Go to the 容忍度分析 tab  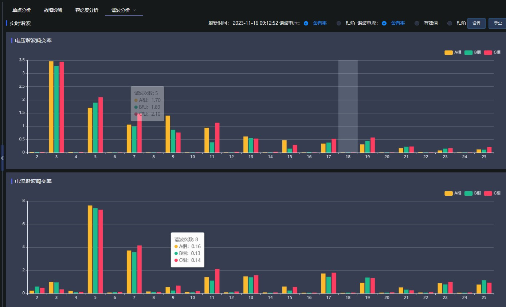[x=87, y=10]
